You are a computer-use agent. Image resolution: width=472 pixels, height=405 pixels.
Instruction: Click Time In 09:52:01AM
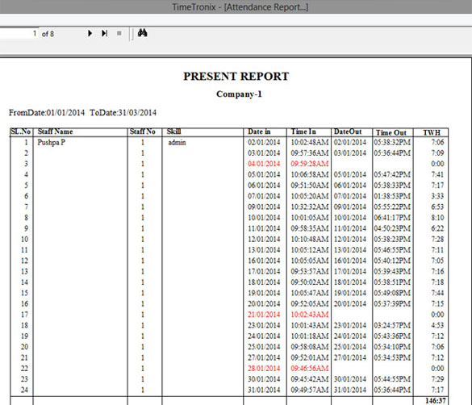point(310,357)
